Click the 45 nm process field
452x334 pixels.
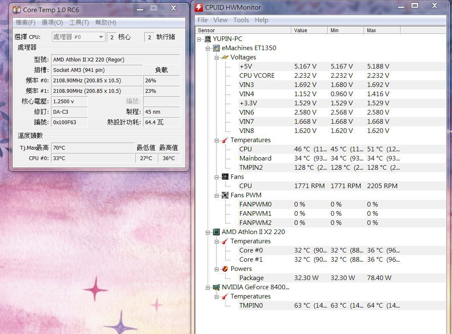pyautogui.click(x=161, y=112)
